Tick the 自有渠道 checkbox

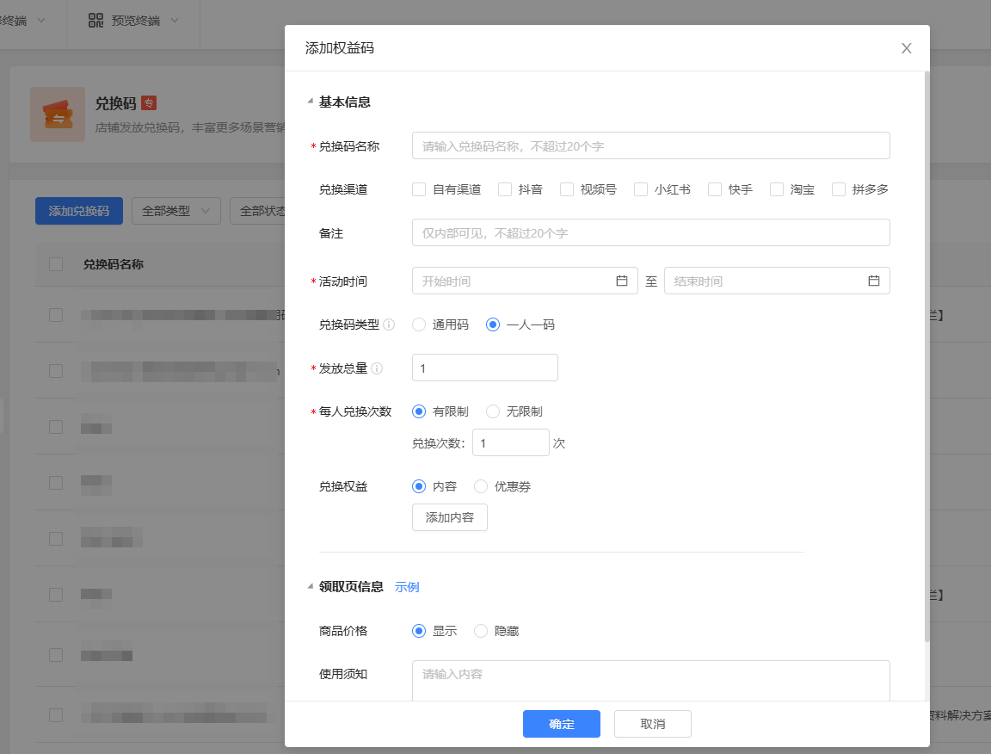[419, 189]
